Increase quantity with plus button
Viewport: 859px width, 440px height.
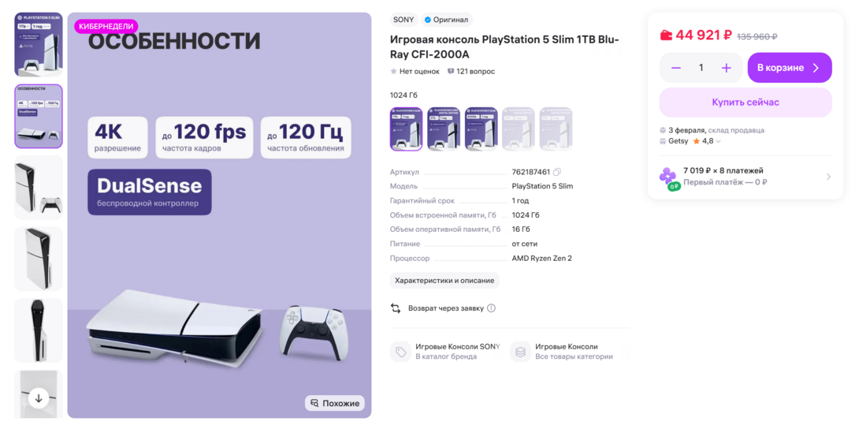[x=726, y=68]
